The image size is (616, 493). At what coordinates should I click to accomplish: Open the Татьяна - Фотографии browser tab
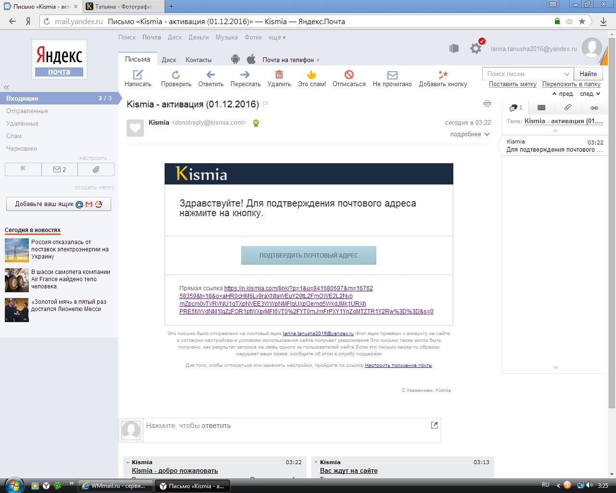click(123, 7)
